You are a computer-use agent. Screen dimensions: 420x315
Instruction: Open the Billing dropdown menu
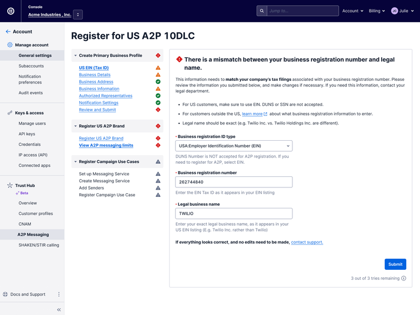tap(376, 10)
